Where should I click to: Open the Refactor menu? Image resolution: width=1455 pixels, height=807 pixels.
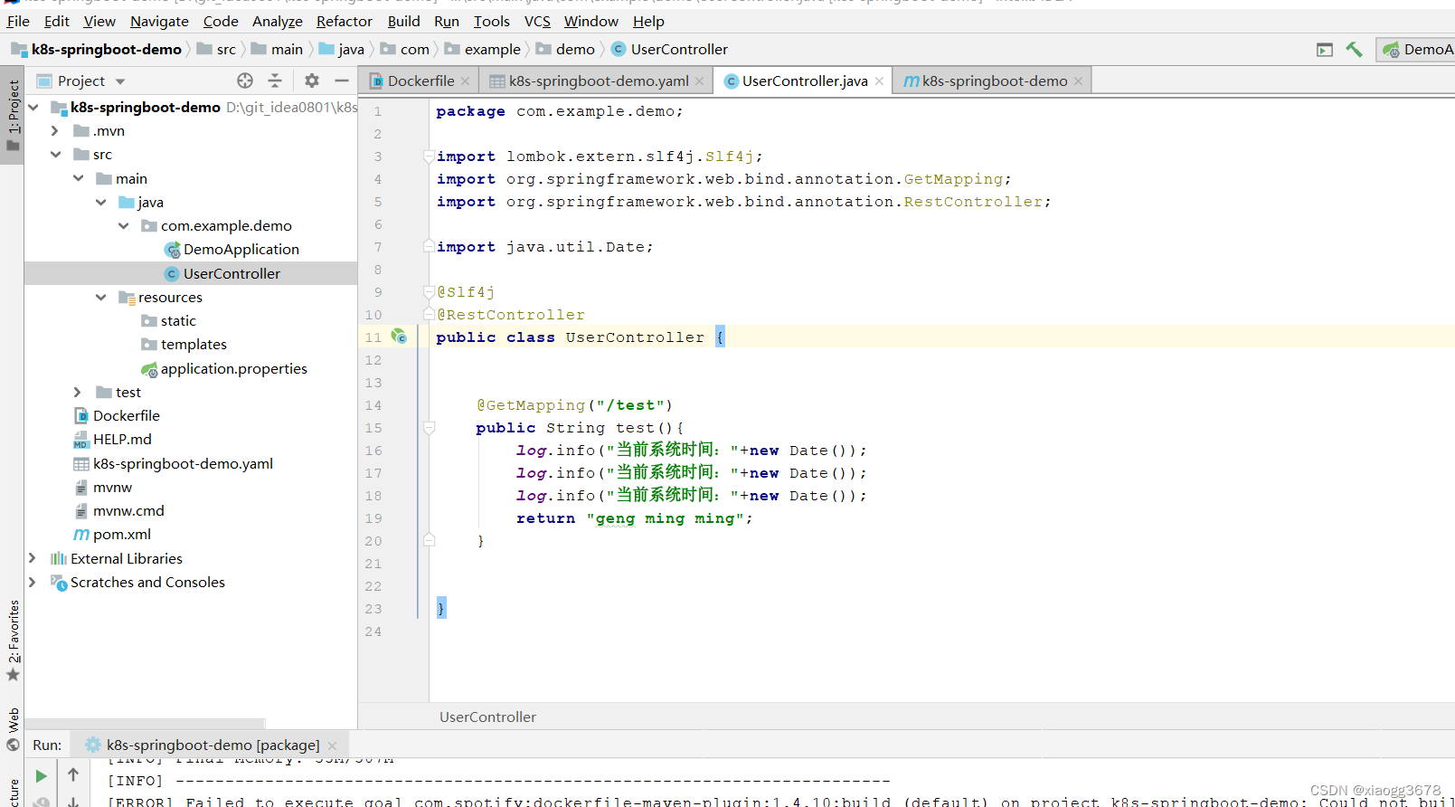(344, 21)
